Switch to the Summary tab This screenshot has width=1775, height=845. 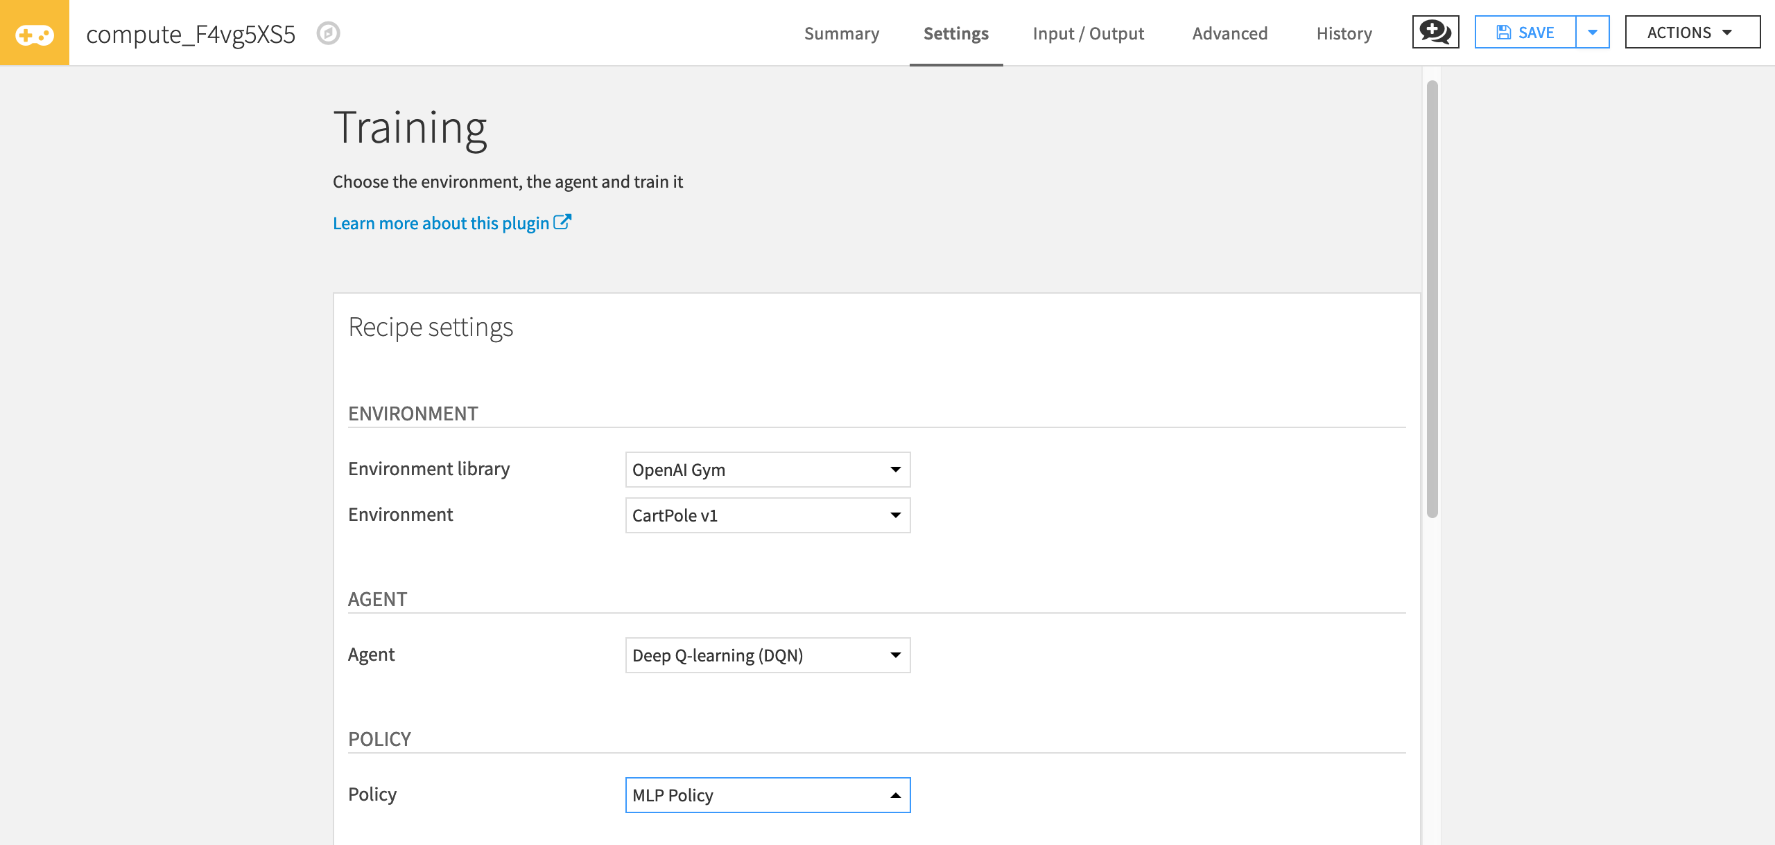pos(841,33)
